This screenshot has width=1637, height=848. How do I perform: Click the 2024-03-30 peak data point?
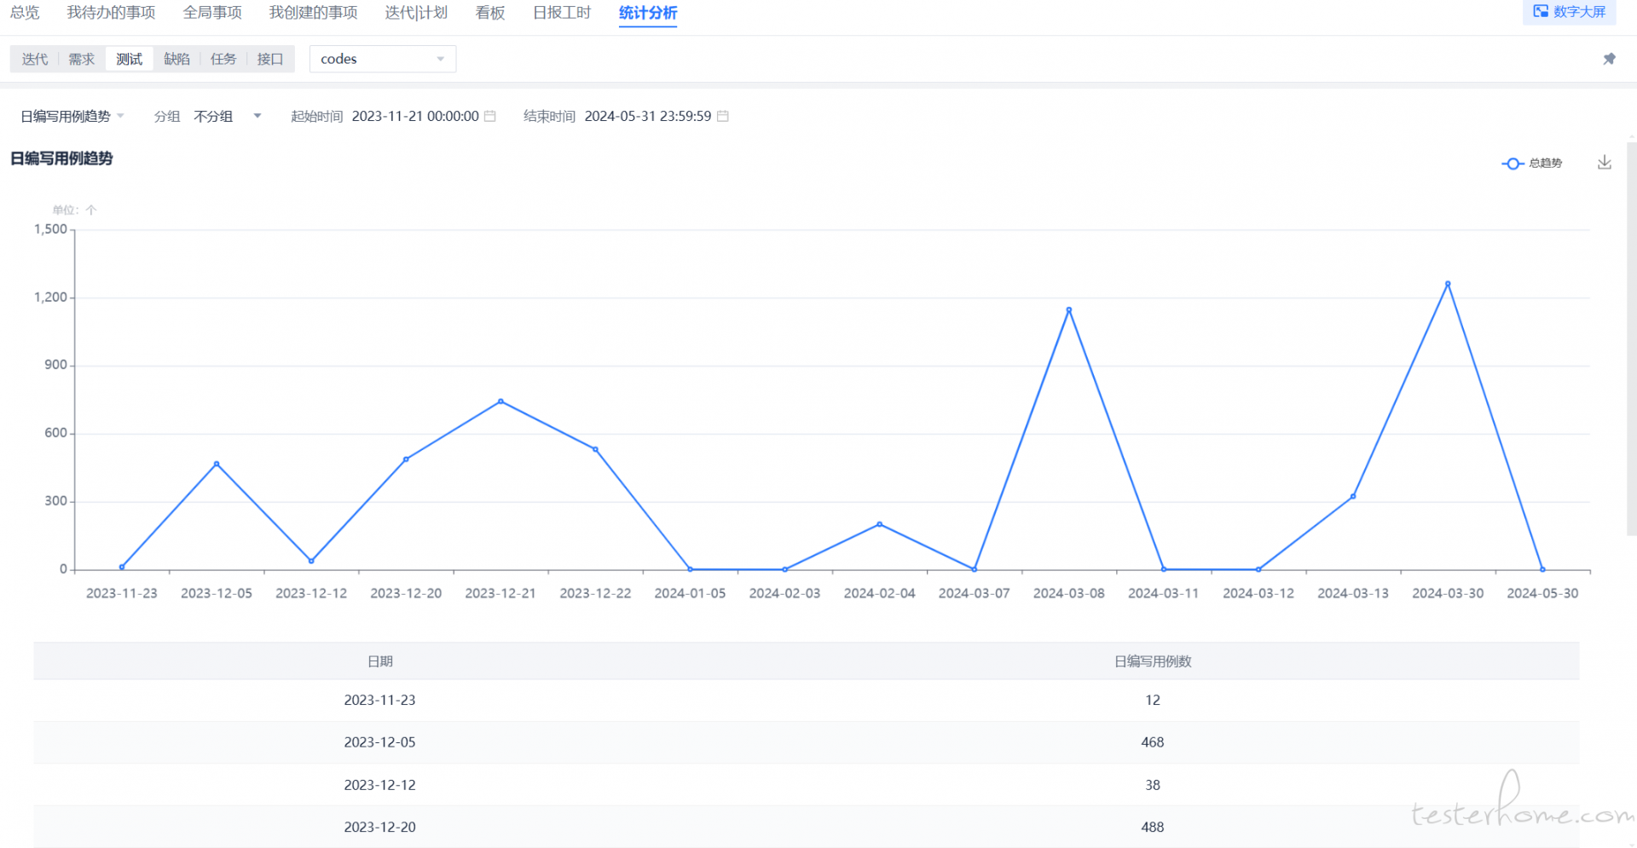(1448, 284)
